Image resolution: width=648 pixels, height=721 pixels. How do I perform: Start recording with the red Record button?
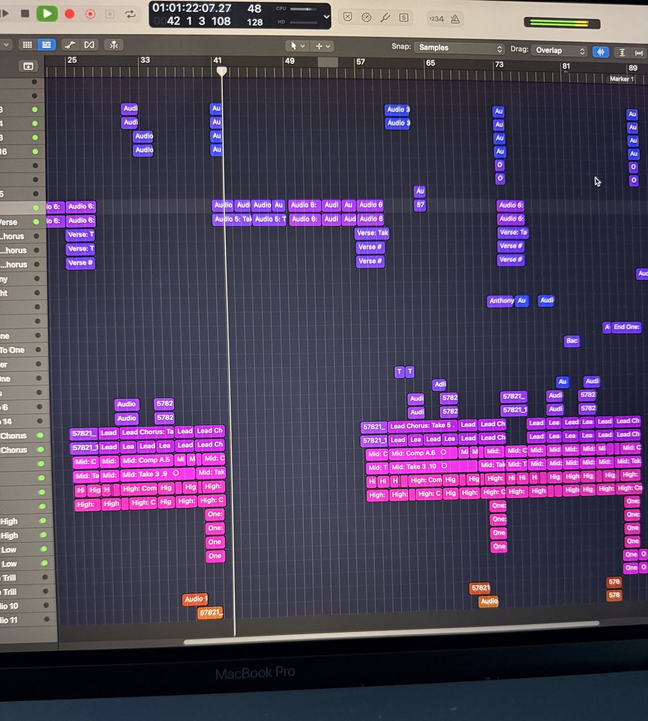pos(70,14)
